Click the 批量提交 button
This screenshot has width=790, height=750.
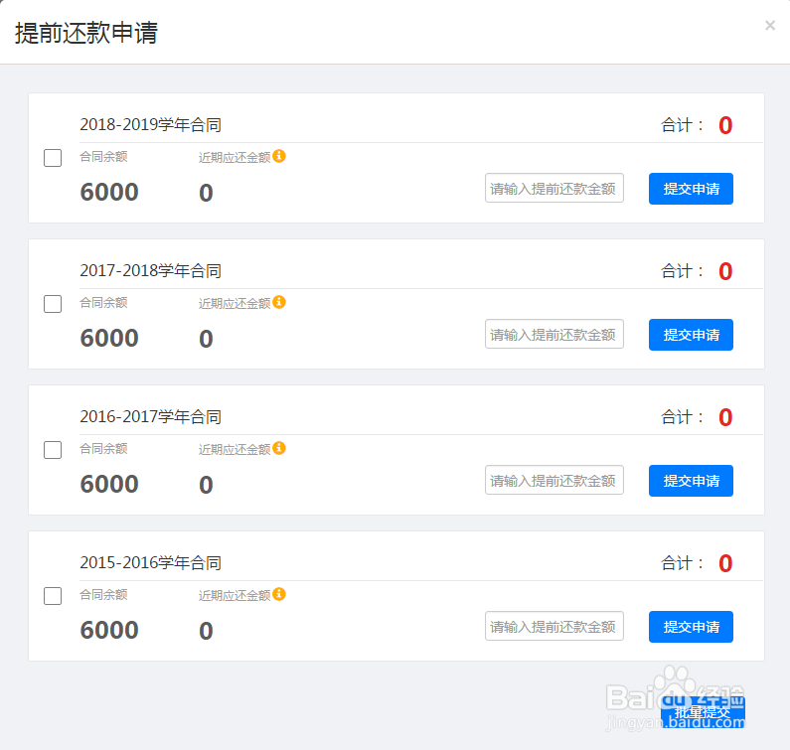[x=703, y=712]
